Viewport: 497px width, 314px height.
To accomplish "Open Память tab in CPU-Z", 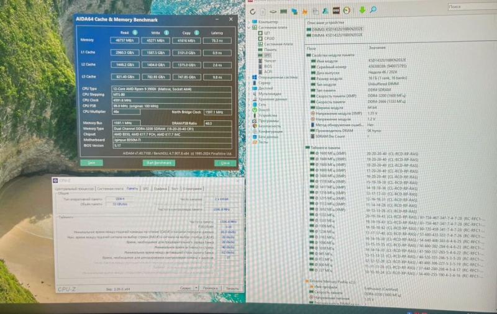I will pyautogui.click(x=132, y=188).
